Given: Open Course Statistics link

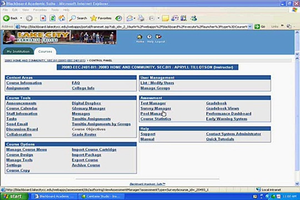Looking at the screenshot, I should pos(156,119).
